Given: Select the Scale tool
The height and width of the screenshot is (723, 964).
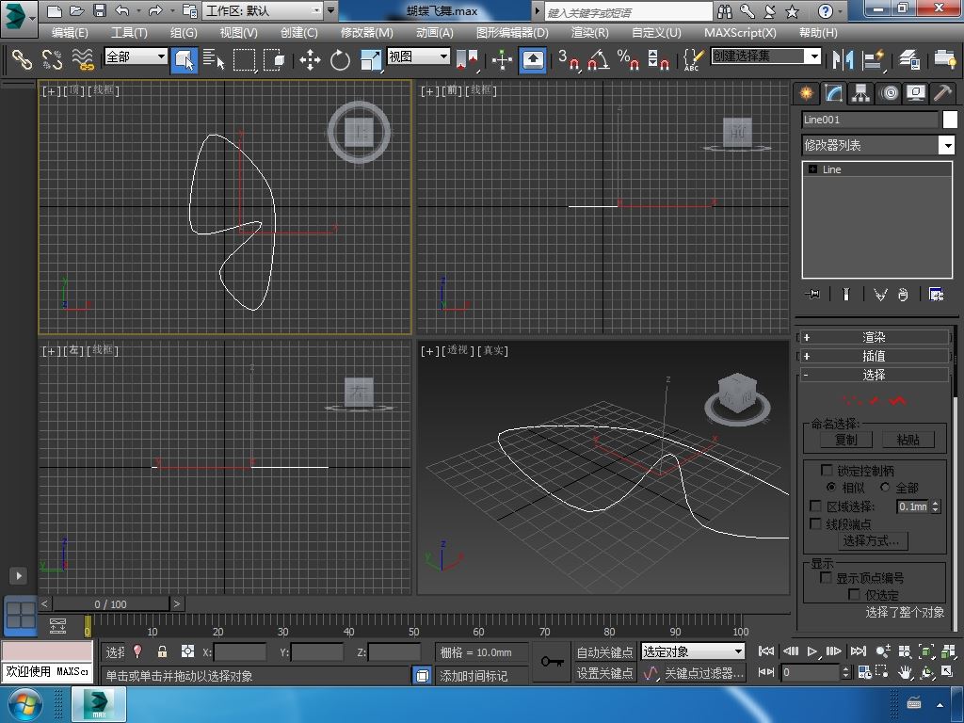Looking at the screenshot, I should 370,59.
